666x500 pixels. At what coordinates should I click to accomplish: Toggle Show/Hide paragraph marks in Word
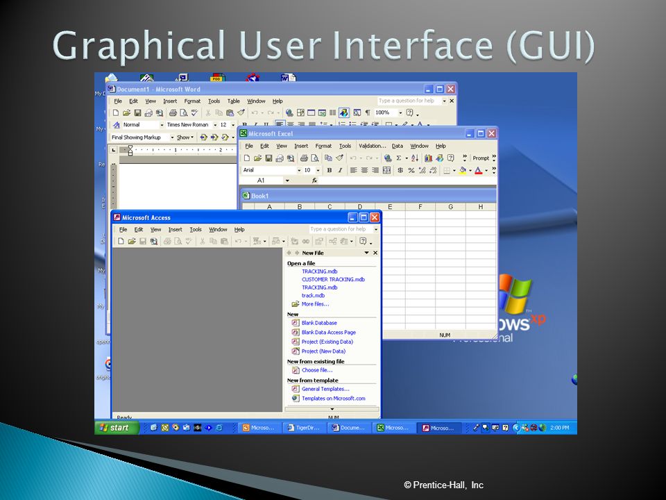(x=368, y=112)
